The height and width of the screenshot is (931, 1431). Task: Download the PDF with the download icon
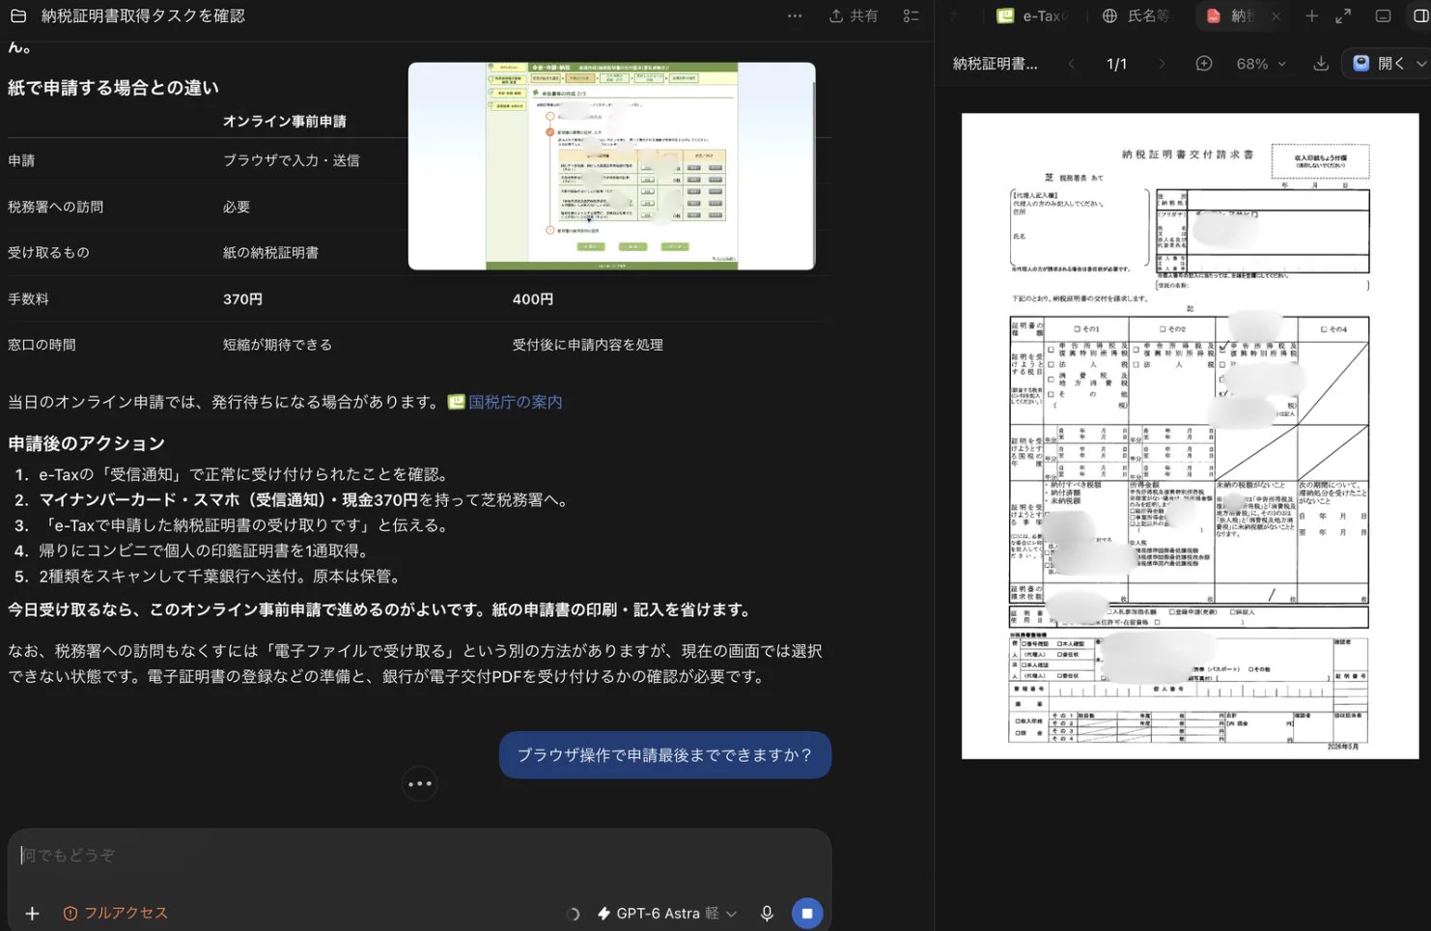tap(1321, 64)
